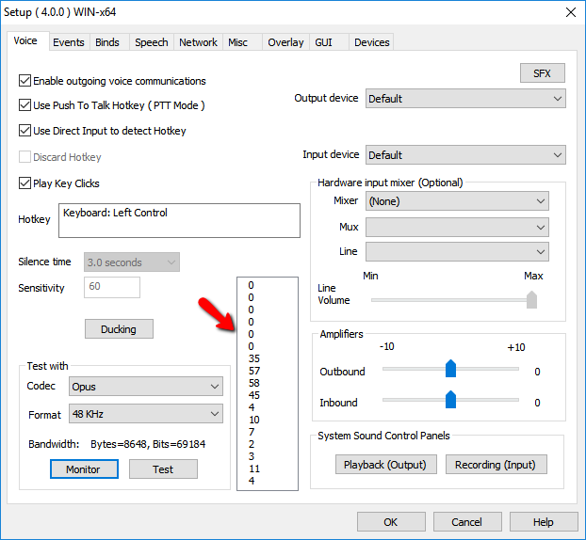
Task: Open the Codec dropdown set to Opus
Action: [146, 387]
